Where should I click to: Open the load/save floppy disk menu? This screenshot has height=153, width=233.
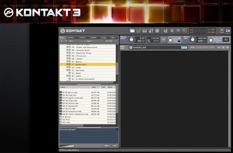(x=165, y=31)
